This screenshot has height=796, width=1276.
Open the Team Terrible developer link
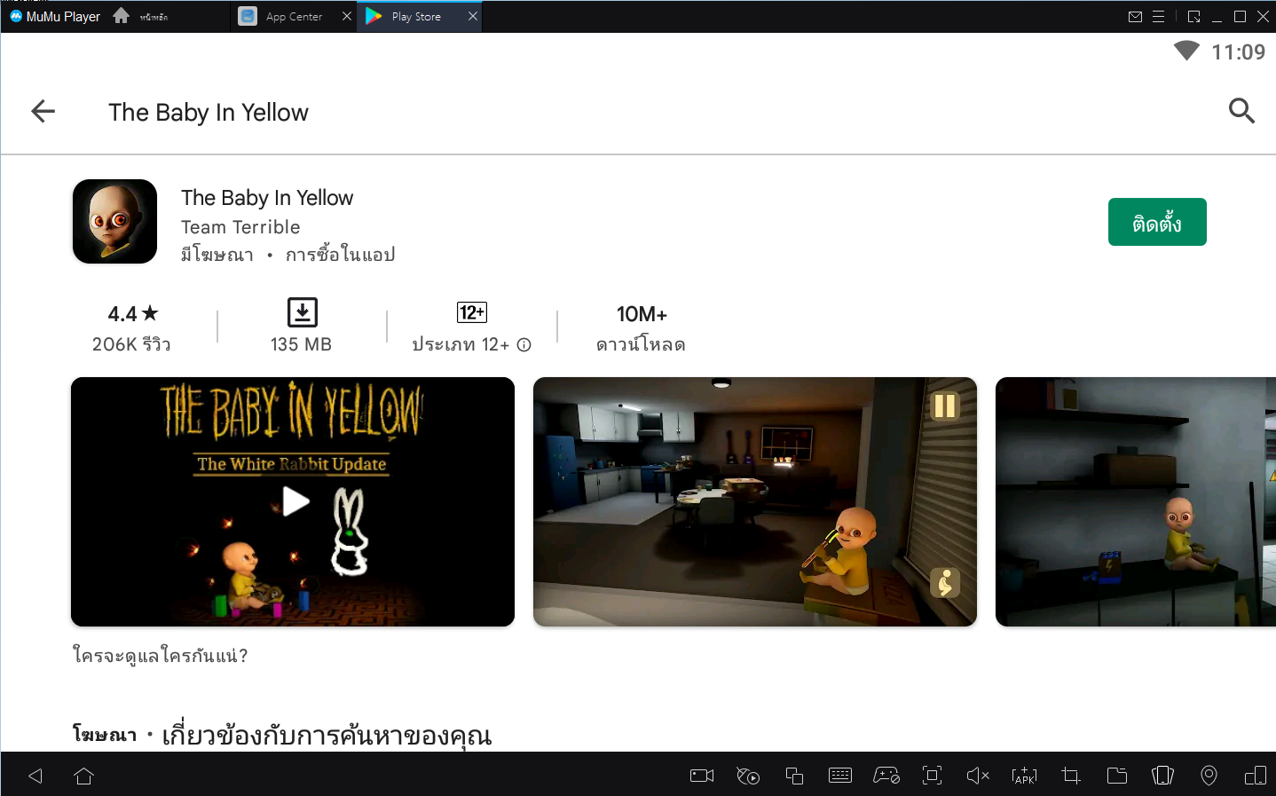click(240, 227)
